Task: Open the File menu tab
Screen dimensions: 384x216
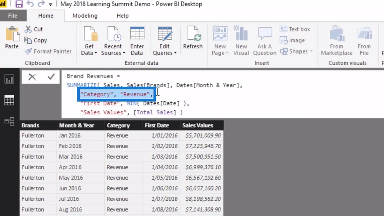Action: [x=12, y=16]
